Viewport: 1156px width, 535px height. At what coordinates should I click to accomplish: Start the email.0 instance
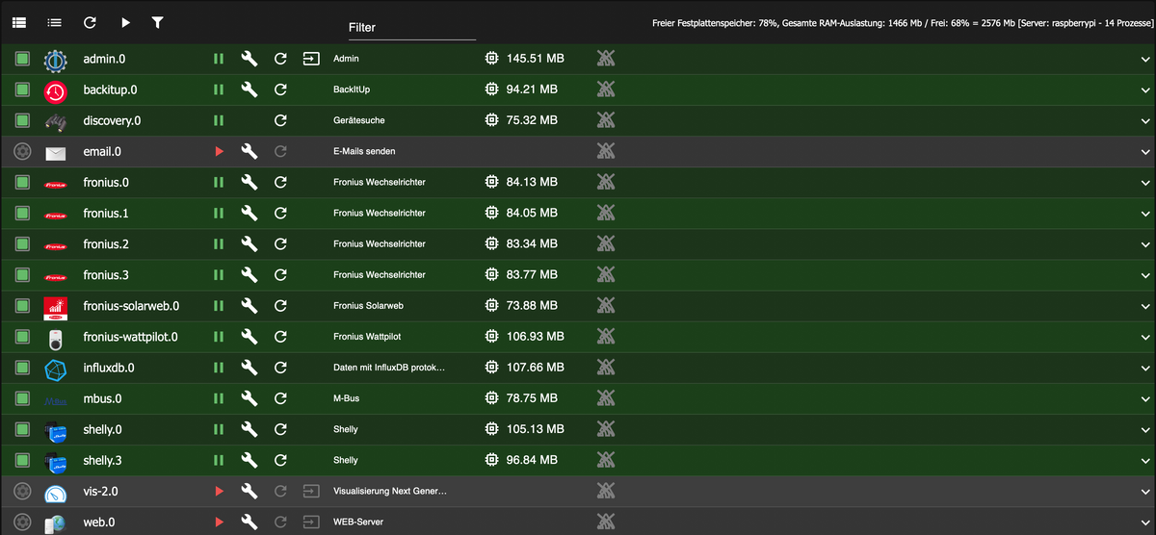pyautogui.click(x=219, y=151)
